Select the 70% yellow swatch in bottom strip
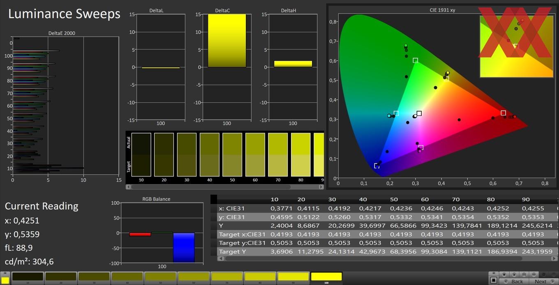Viewport: 559px width, 285px height. click(227, 277)
